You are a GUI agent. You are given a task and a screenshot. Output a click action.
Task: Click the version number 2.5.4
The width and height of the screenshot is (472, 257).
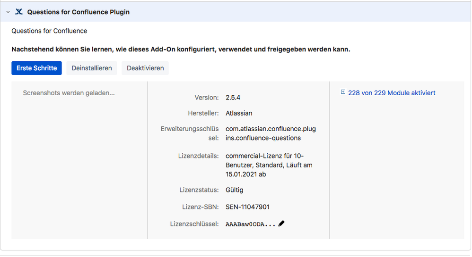coord(233,98)
